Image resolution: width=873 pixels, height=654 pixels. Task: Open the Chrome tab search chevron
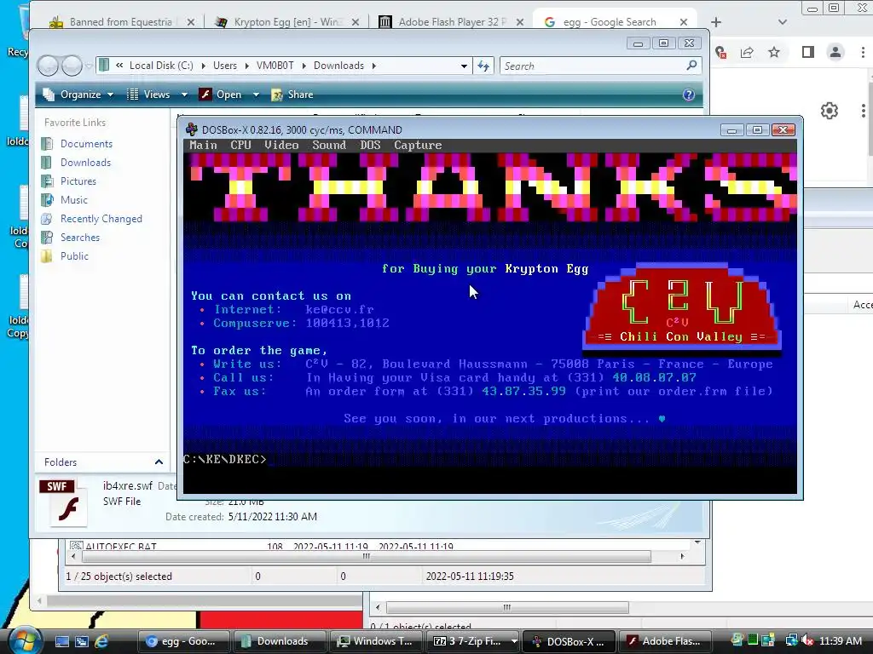(x=783, y=21)
